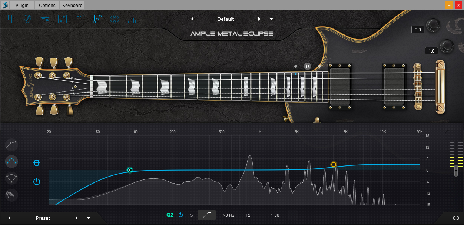The width and height of the screenshot is (464, 225).
Task: Click the 90 Hz frequency value
Action: tap(229, 215)
